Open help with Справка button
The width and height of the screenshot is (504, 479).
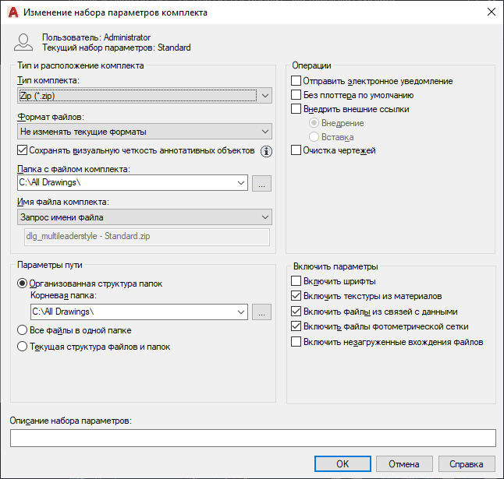(467, 464)
